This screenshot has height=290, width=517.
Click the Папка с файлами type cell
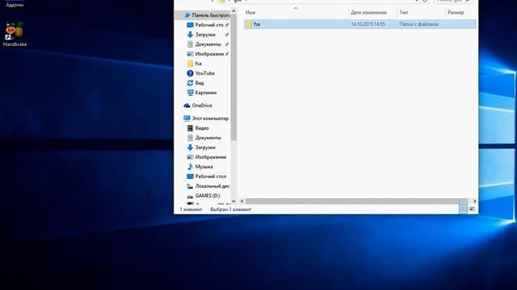[x=418, y=24]
